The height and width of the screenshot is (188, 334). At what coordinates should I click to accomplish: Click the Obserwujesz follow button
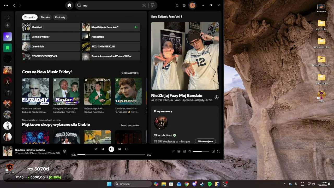click(205, 141)
